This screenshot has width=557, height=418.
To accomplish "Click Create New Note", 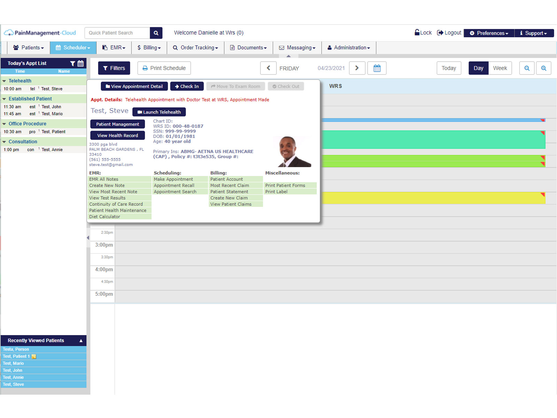I will tap(107, 186).
